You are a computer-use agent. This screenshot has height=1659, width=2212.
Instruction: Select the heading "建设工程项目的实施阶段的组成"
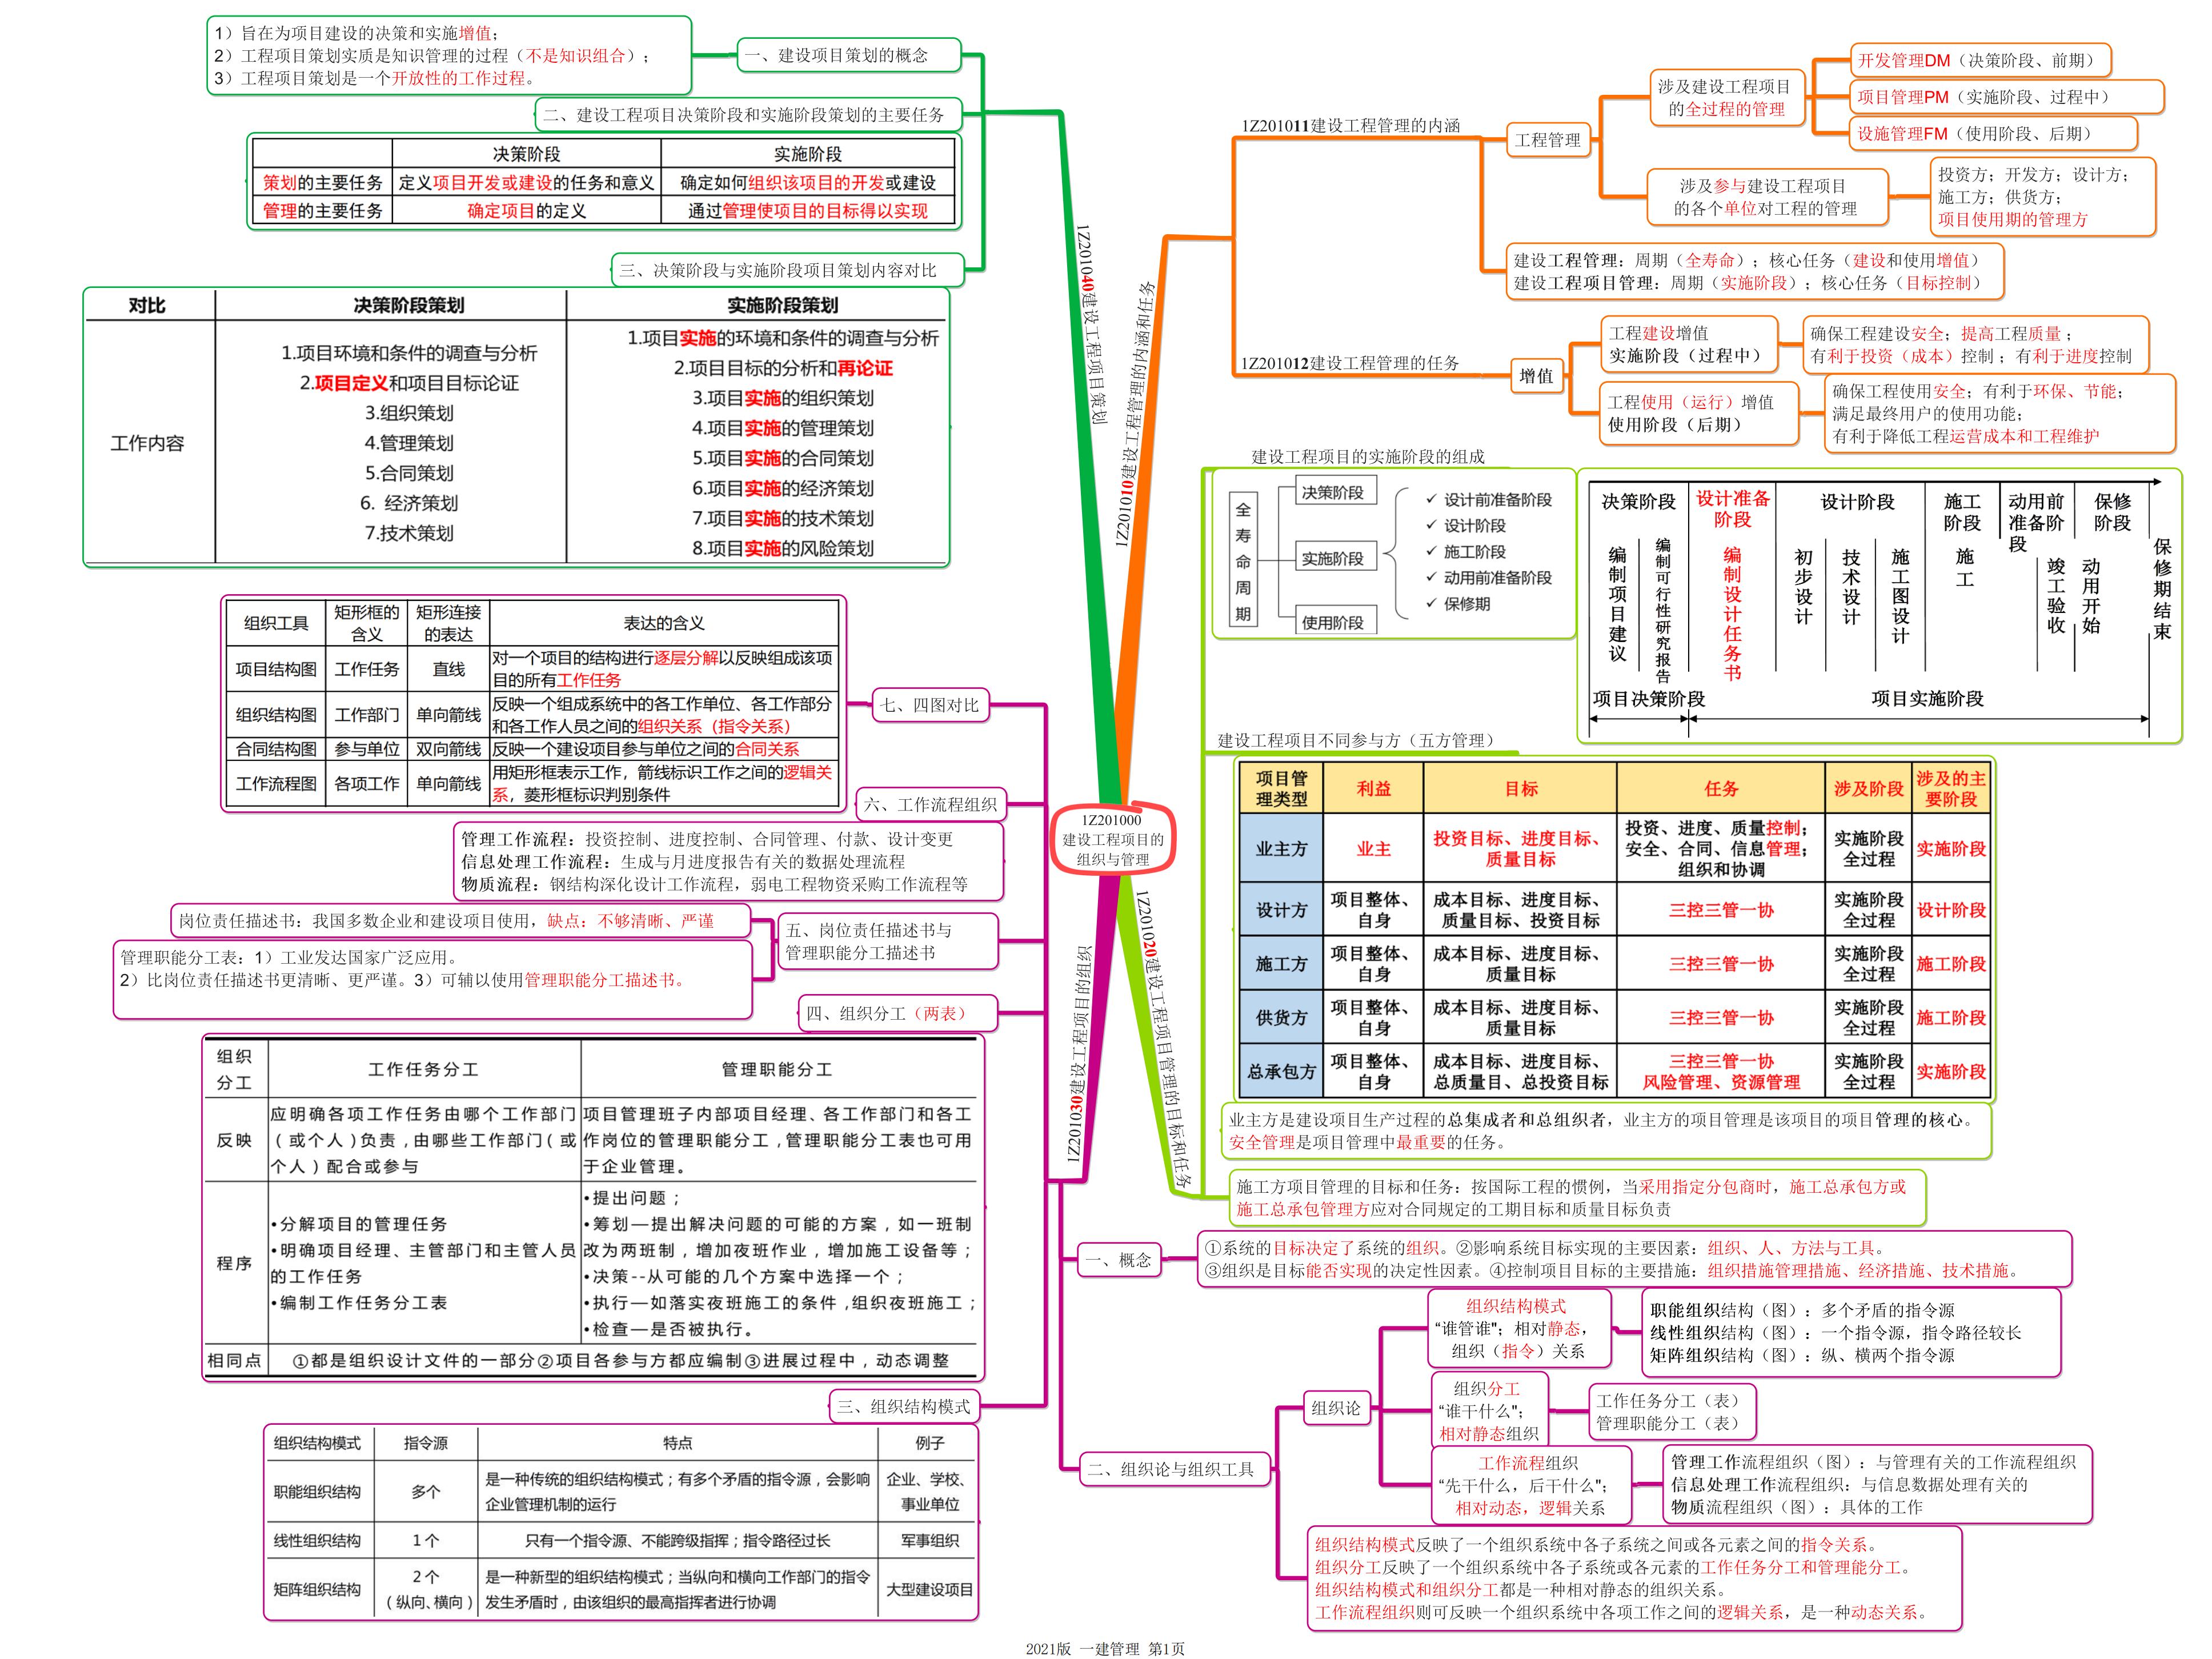point(1368,456)
